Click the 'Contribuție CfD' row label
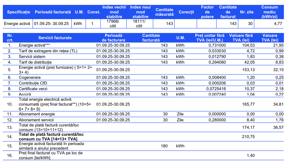The width and height of the screenshot is (295, 161). [33, 83]
